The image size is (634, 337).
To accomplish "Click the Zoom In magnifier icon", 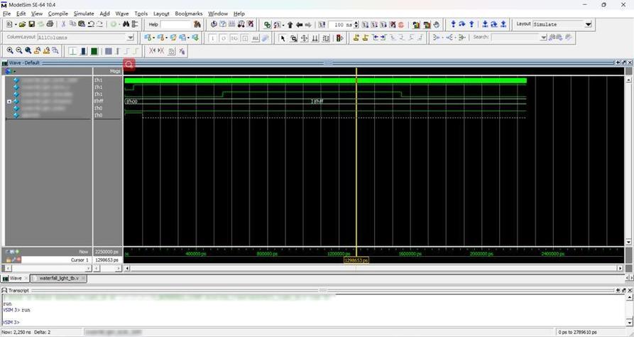I will point(10,51).
